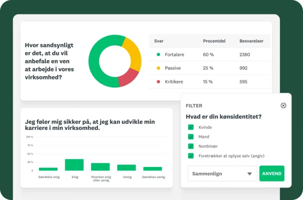Click the 60 % value
Viewport: 303px width, 200px height.
(x=208, y=54)
